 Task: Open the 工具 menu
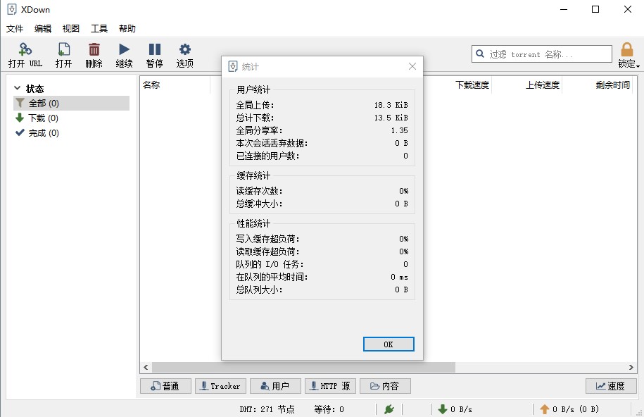[99, 28]
